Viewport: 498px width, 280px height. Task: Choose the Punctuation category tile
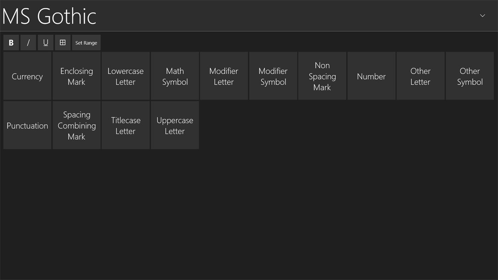click(27, 125)
